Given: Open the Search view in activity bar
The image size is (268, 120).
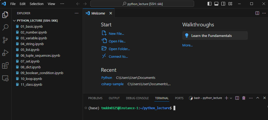Looking at the screenshot, I should point(5,27).
